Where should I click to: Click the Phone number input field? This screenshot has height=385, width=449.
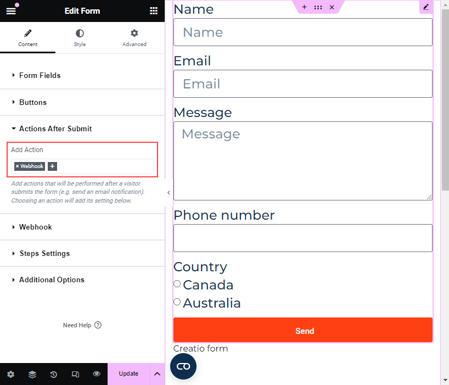(x=302, y=238)
